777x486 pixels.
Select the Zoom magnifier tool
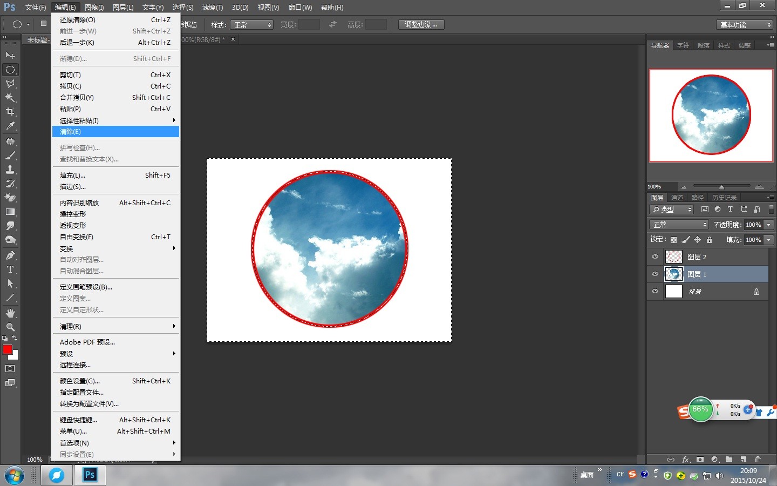point(10,327)
